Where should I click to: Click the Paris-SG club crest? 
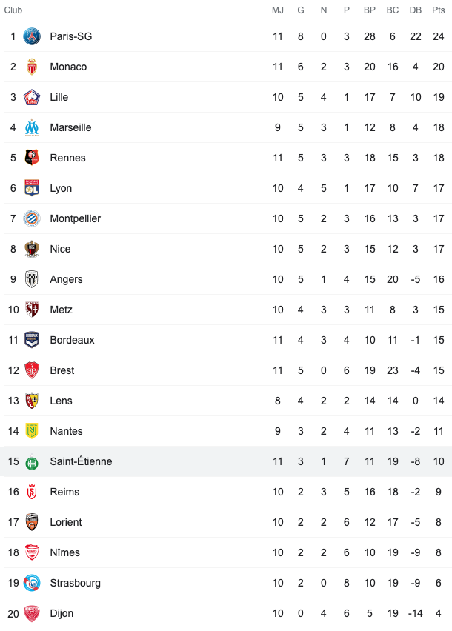pyautogui.click(x=32, y=36)
